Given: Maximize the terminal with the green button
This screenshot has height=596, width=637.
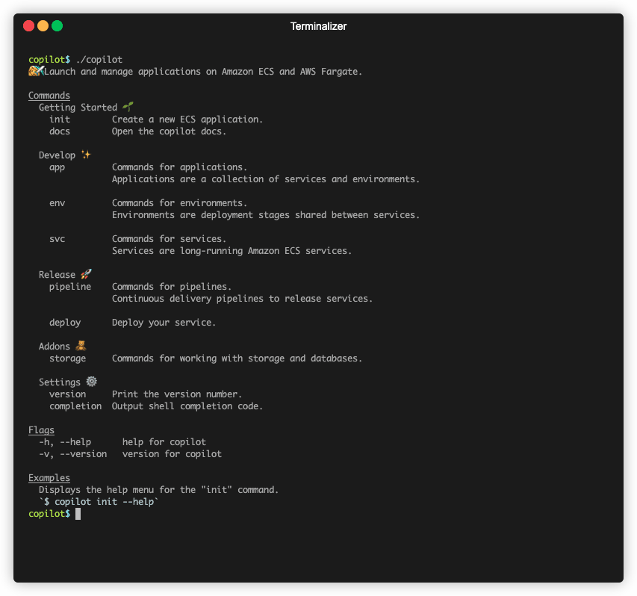Looking at the screenshot, I should (57, 26).
